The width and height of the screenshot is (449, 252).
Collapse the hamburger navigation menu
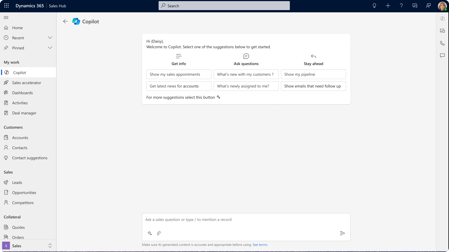click(x=6, y=18)
